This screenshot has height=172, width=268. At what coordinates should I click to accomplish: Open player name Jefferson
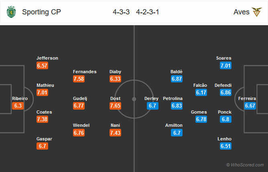pos(47,58)
